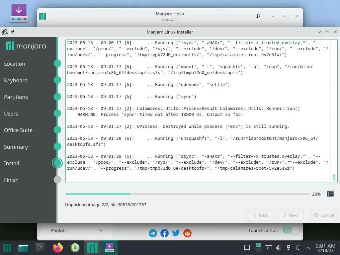340x255 pixels.
Task: Launch Firefox from the taskbar
Action: 58,248
